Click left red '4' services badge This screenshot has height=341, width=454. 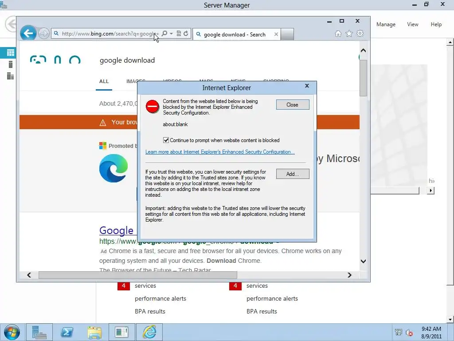124,286
